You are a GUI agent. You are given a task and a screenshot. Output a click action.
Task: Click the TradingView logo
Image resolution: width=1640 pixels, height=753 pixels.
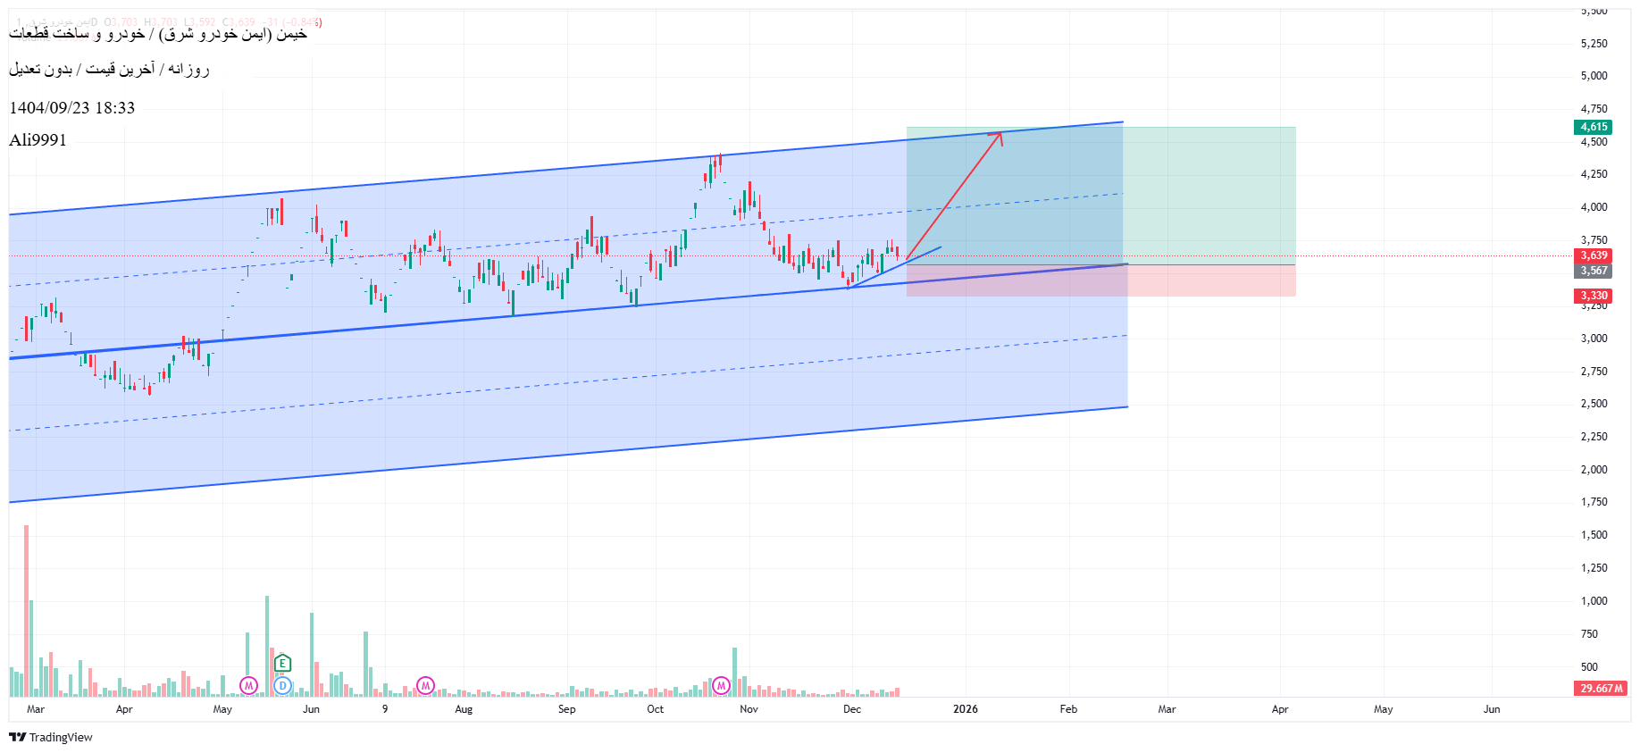tap(51, 737)
